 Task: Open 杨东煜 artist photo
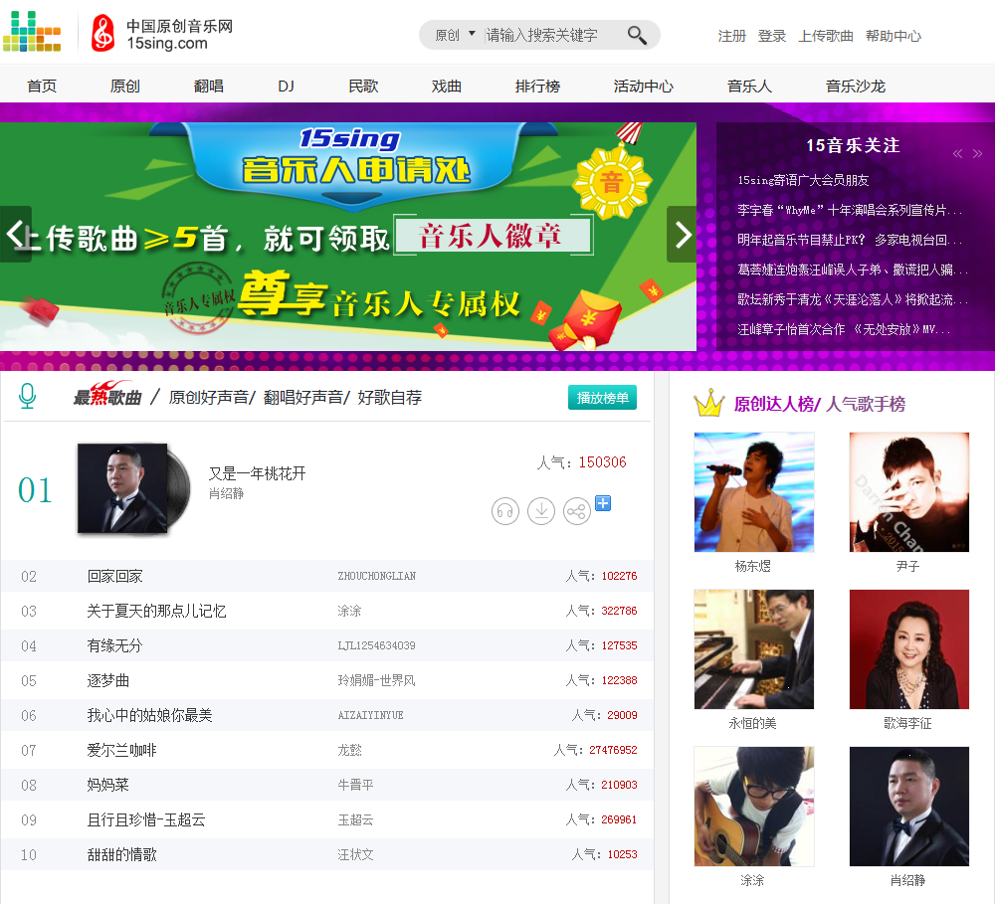[x=754, y=492]
